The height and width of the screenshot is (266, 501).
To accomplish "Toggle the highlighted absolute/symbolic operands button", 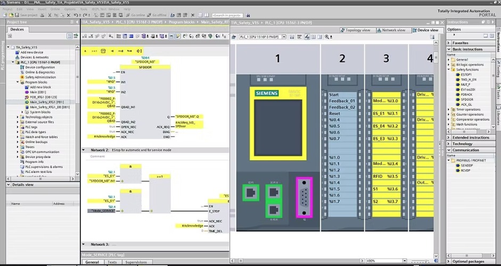I will click(171, 36).
